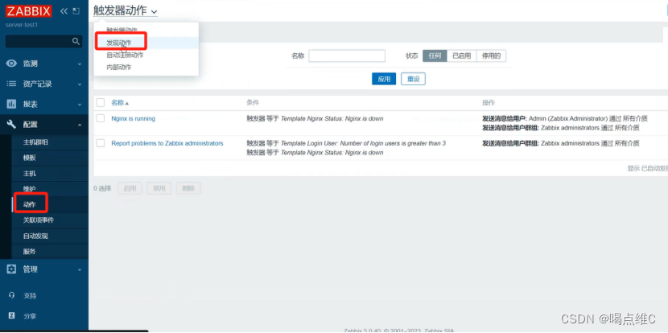Open 主机群组 in the sidebar

(35, 142)
